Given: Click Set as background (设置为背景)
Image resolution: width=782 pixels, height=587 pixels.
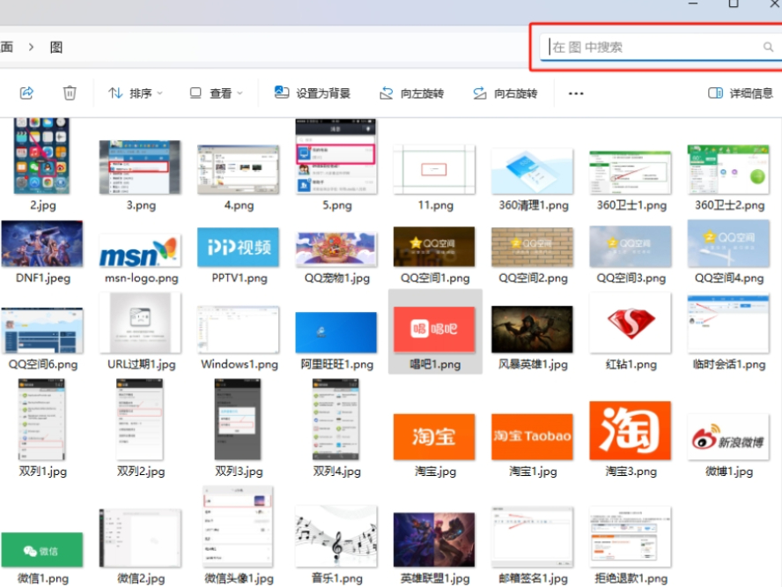Looking at the screenshot, I should pos(313,93).
